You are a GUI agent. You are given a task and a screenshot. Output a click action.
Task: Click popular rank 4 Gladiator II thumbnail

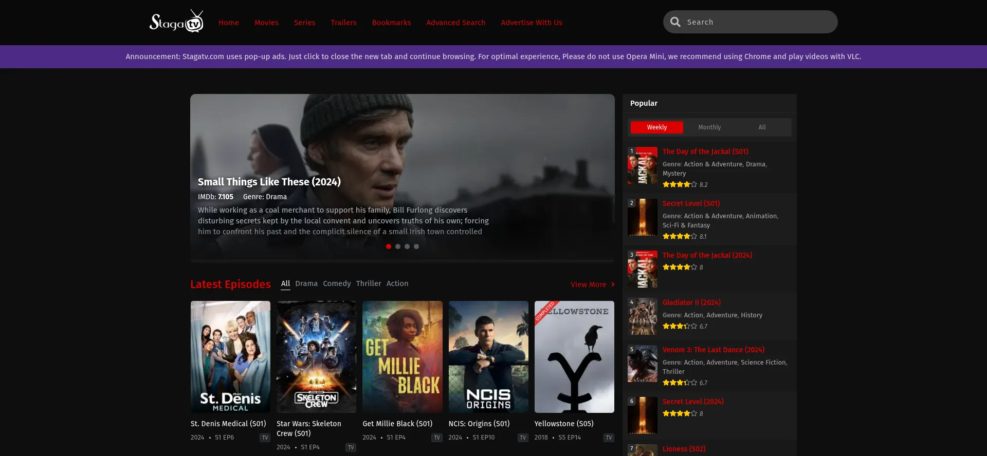[643, 316]
